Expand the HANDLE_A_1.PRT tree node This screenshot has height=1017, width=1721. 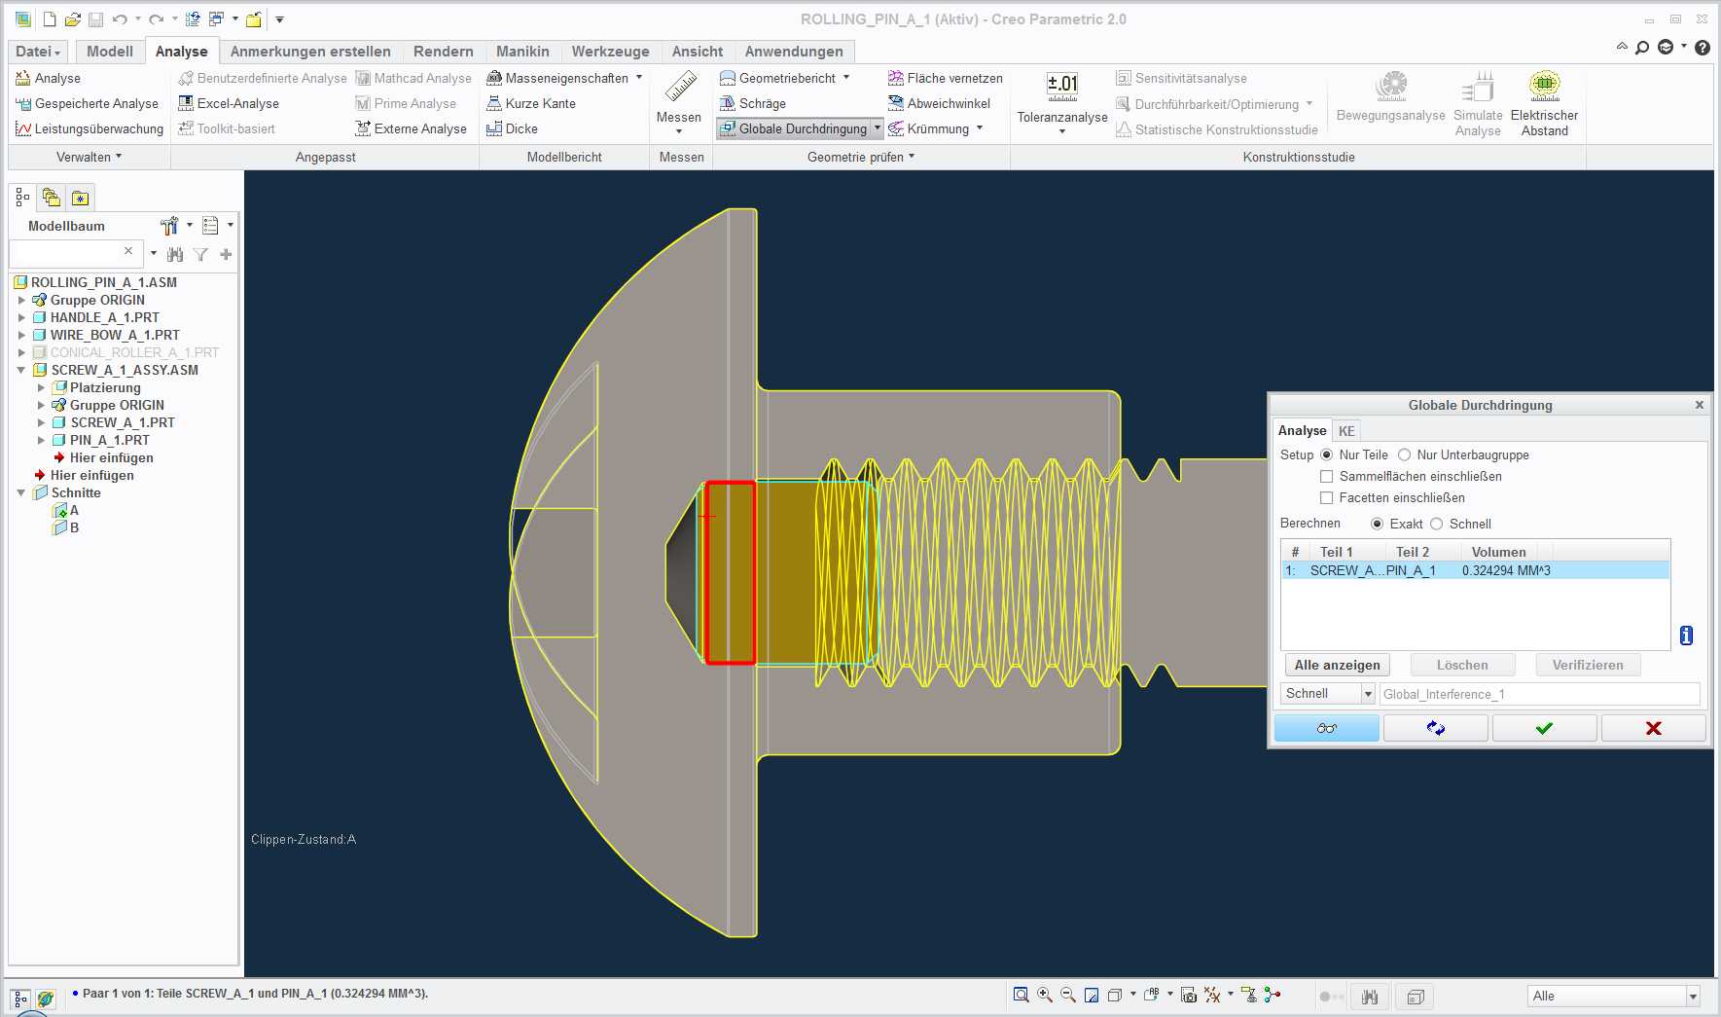[x=21, y=317]
